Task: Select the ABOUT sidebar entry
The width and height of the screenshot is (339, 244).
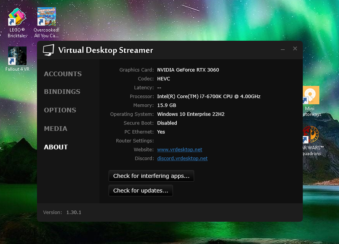Action: pos(55,147)
